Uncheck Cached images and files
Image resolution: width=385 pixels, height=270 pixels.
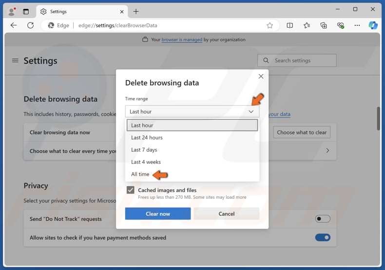coord(130,190)
